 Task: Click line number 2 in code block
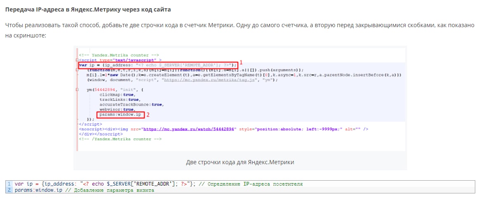[9, 190]
